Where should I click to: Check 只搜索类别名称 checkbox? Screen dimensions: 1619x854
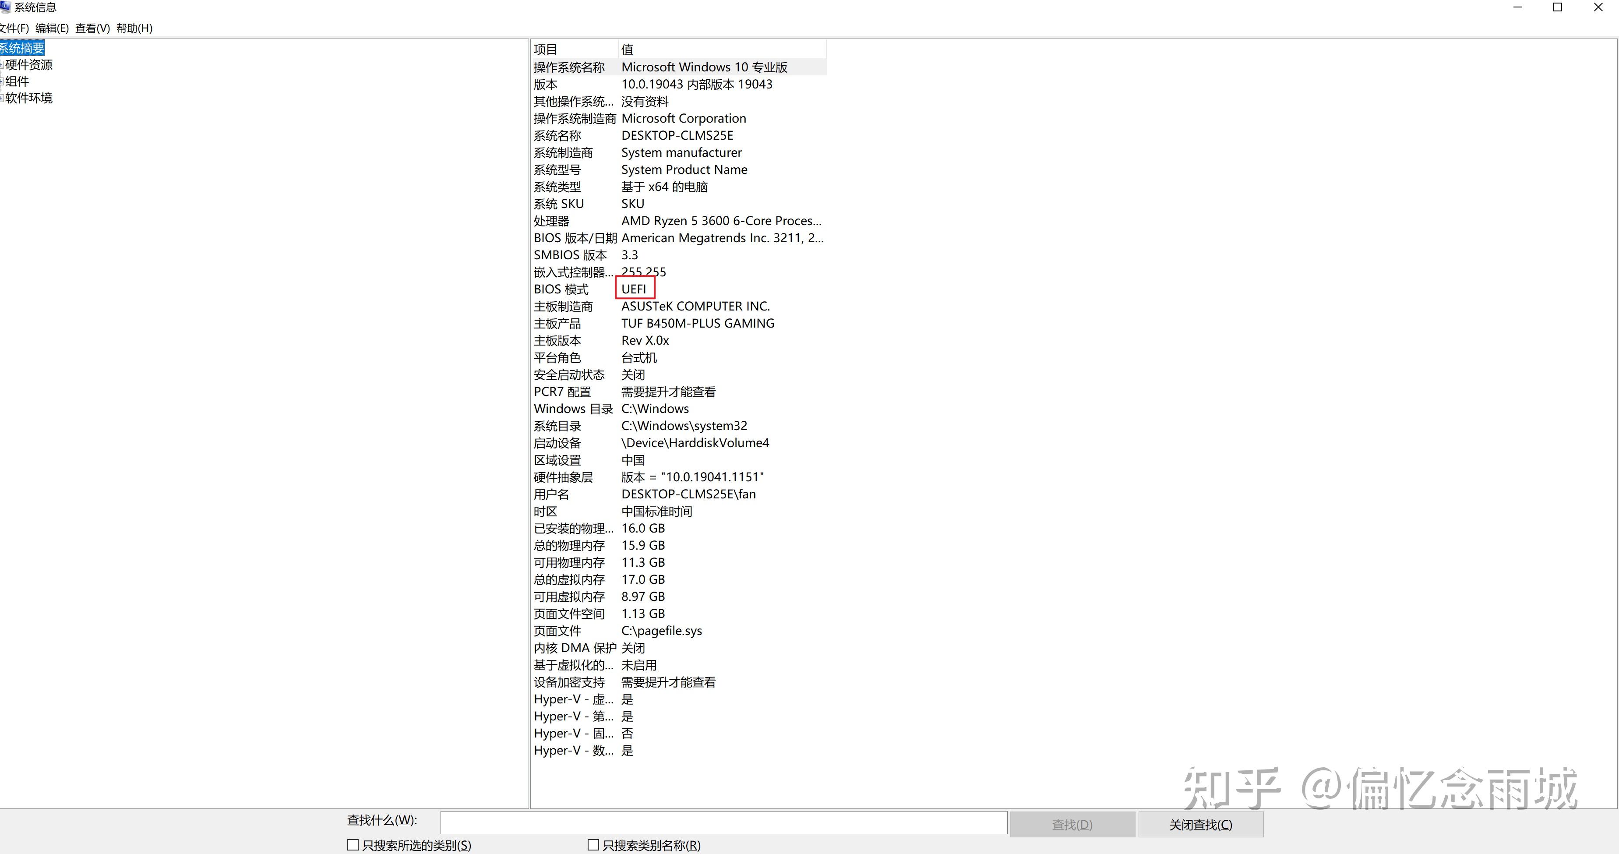[x=593, y=845]
